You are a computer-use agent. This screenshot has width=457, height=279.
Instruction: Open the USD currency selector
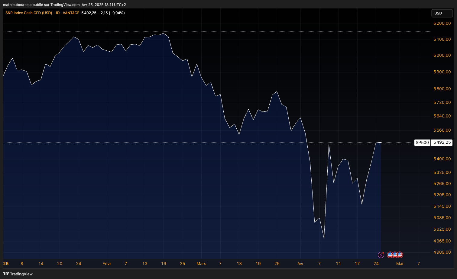point(442,13)
